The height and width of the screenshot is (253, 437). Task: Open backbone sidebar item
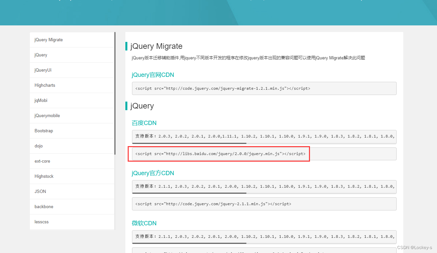pos(72,207)
